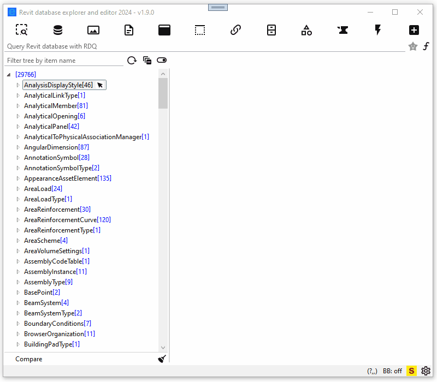Flip the toggle switch beside the filter box

coord(162,60)
